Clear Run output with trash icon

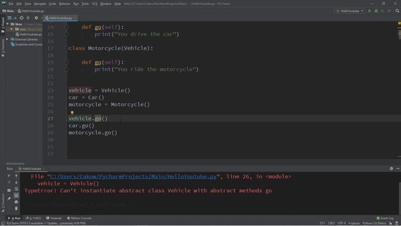tap(16, 208)
